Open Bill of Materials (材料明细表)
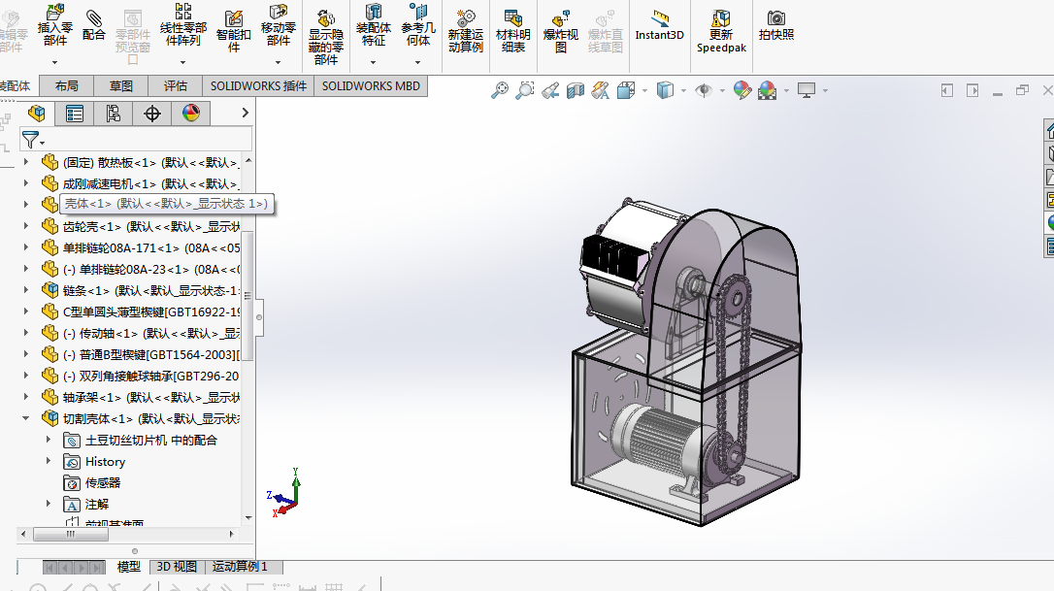 [512, 31]
